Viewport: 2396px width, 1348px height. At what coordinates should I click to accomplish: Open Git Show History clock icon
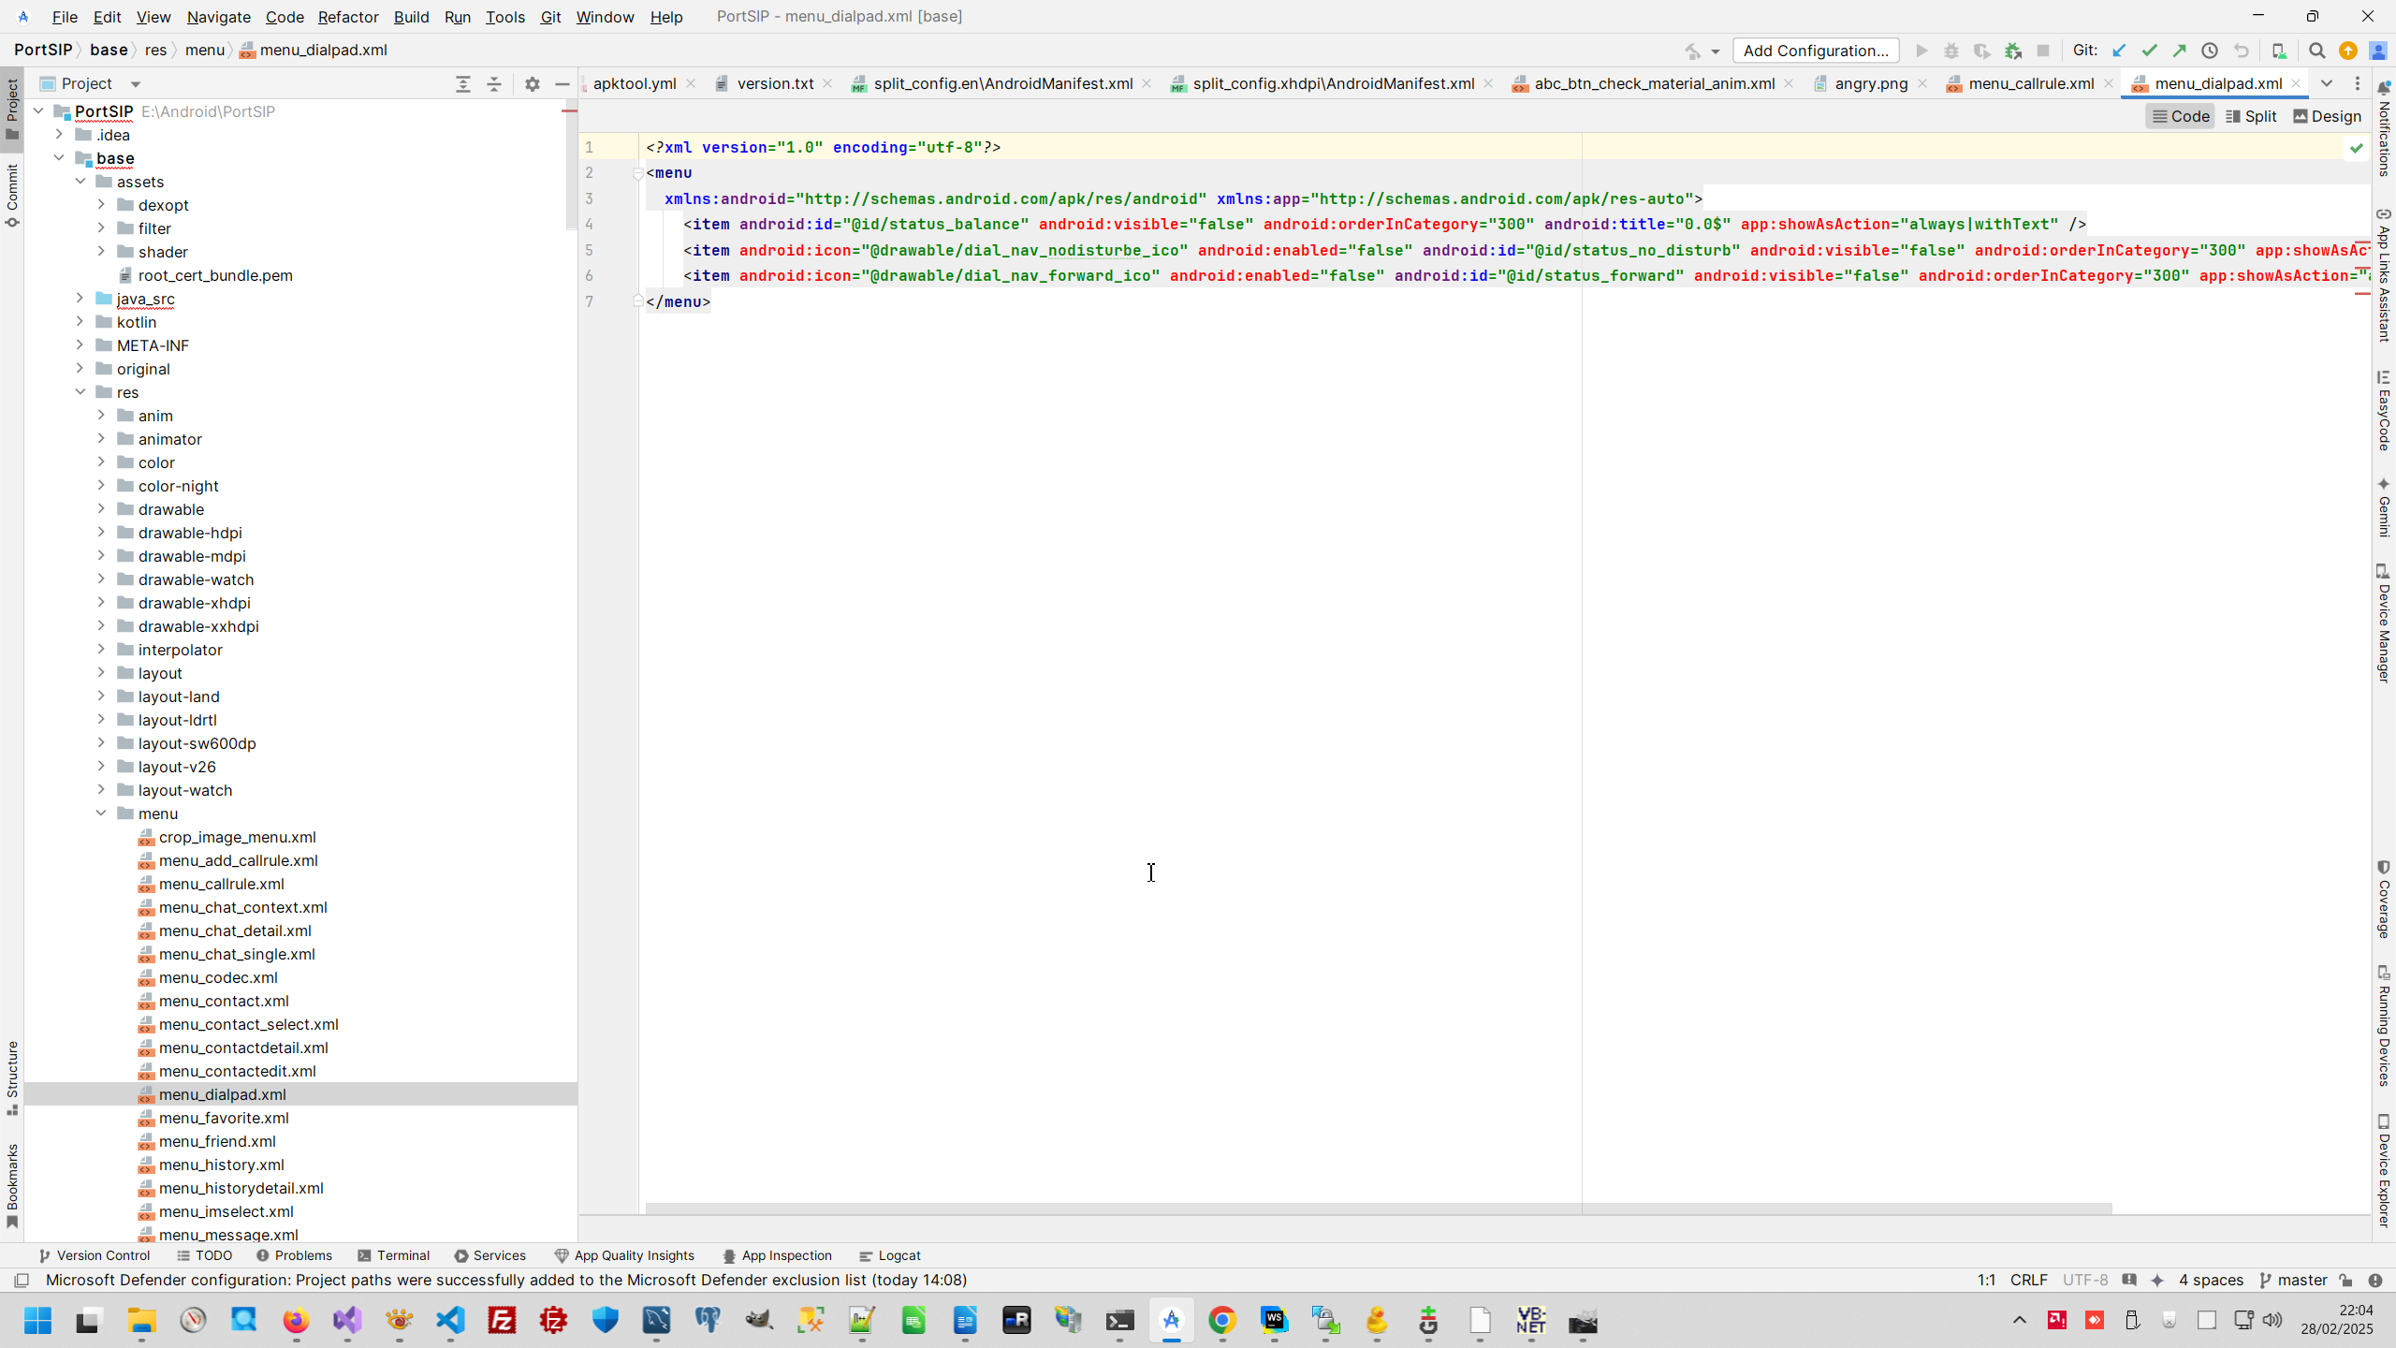pos(2210,51)
